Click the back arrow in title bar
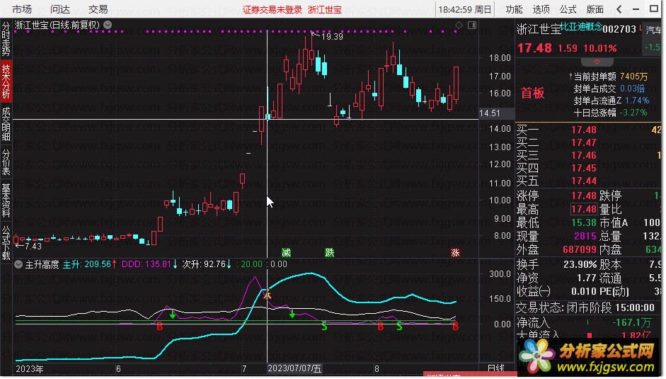Screen dimensions: 666x379 [619, 9]
